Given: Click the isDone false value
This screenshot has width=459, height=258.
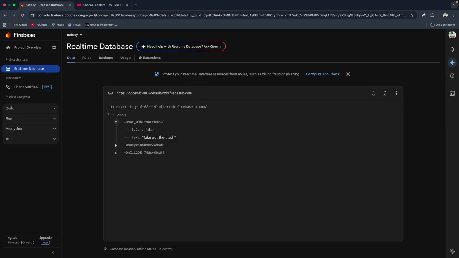Looking at the screenshot, I should [x=150, y=130].
